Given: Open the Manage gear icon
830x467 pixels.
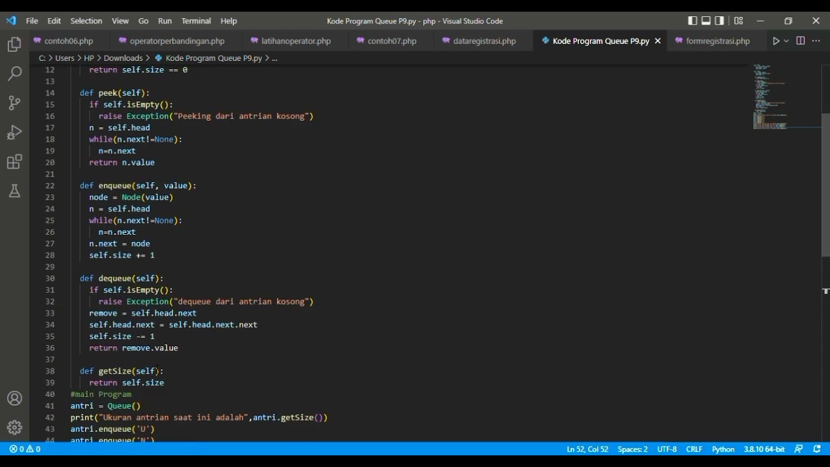Looking at the screenshot, I should tap(14, 427).
